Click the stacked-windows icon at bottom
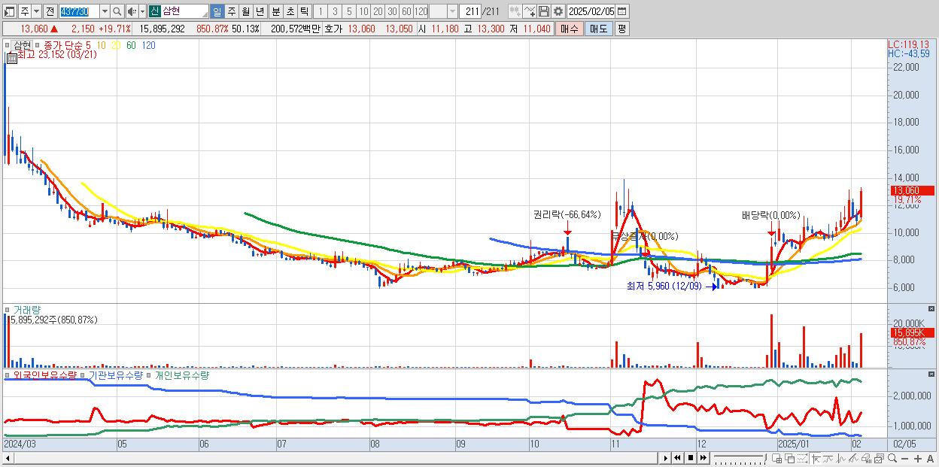 coord(789,458)
